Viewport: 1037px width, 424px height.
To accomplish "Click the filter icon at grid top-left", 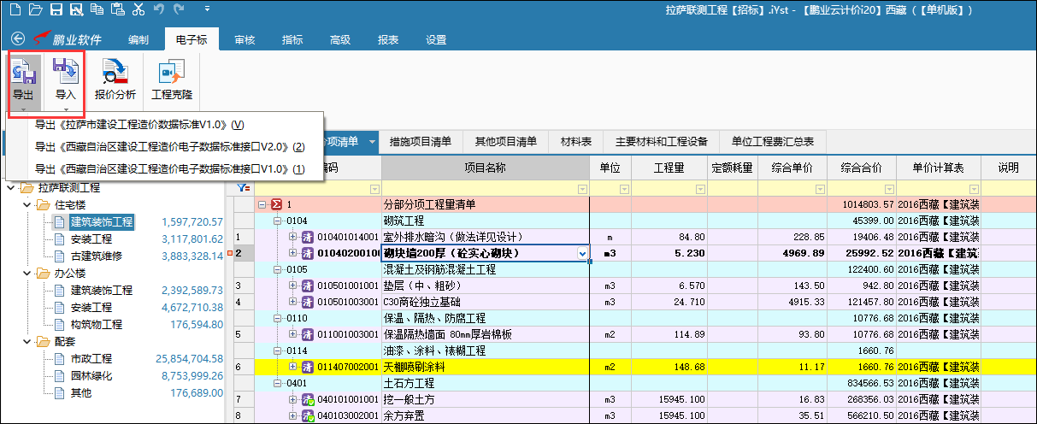I will pyautogui.click(x=243, y=188).
